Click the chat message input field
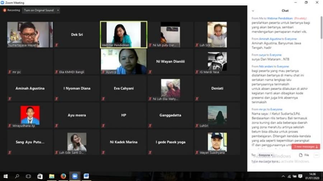The height and width of the screenshot is (181, 323). (x=284, y=162)
